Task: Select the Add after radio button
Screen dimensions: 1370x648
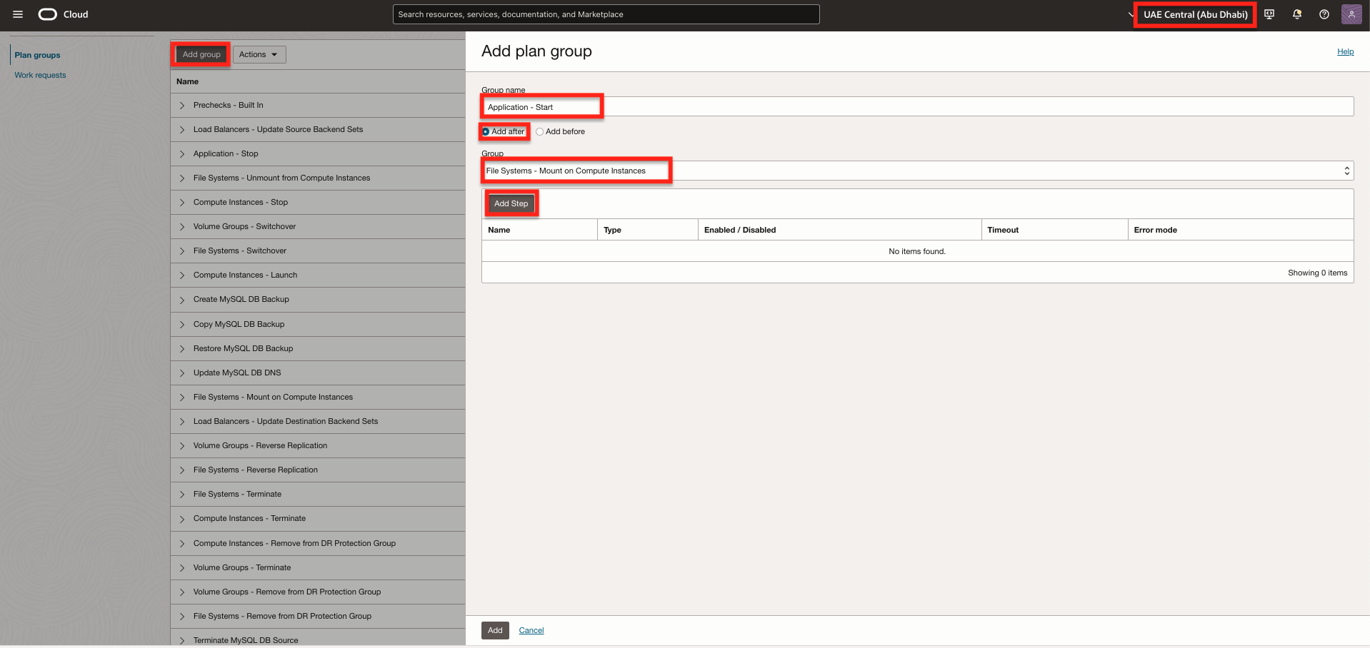Action: click(x=486, y=131)
